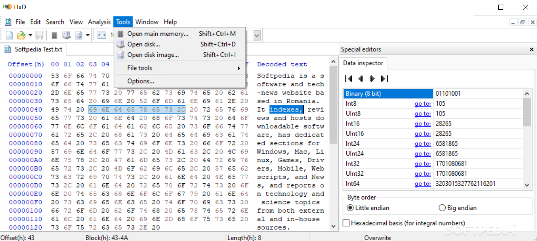Click the Open disk icon in toolbar
The height and width of the screenshot is (241, 537).
[66, 35]
